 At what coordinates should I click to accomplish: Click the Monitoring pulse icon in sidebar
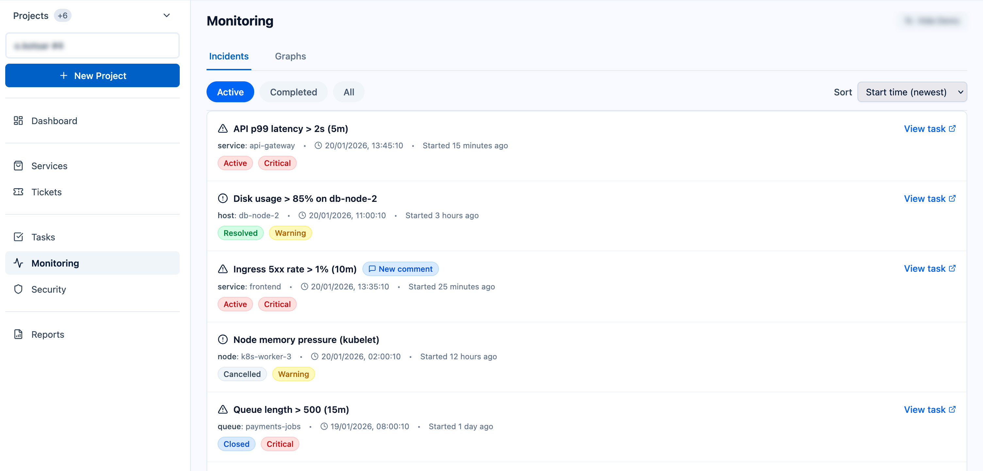tap(18, 263)
